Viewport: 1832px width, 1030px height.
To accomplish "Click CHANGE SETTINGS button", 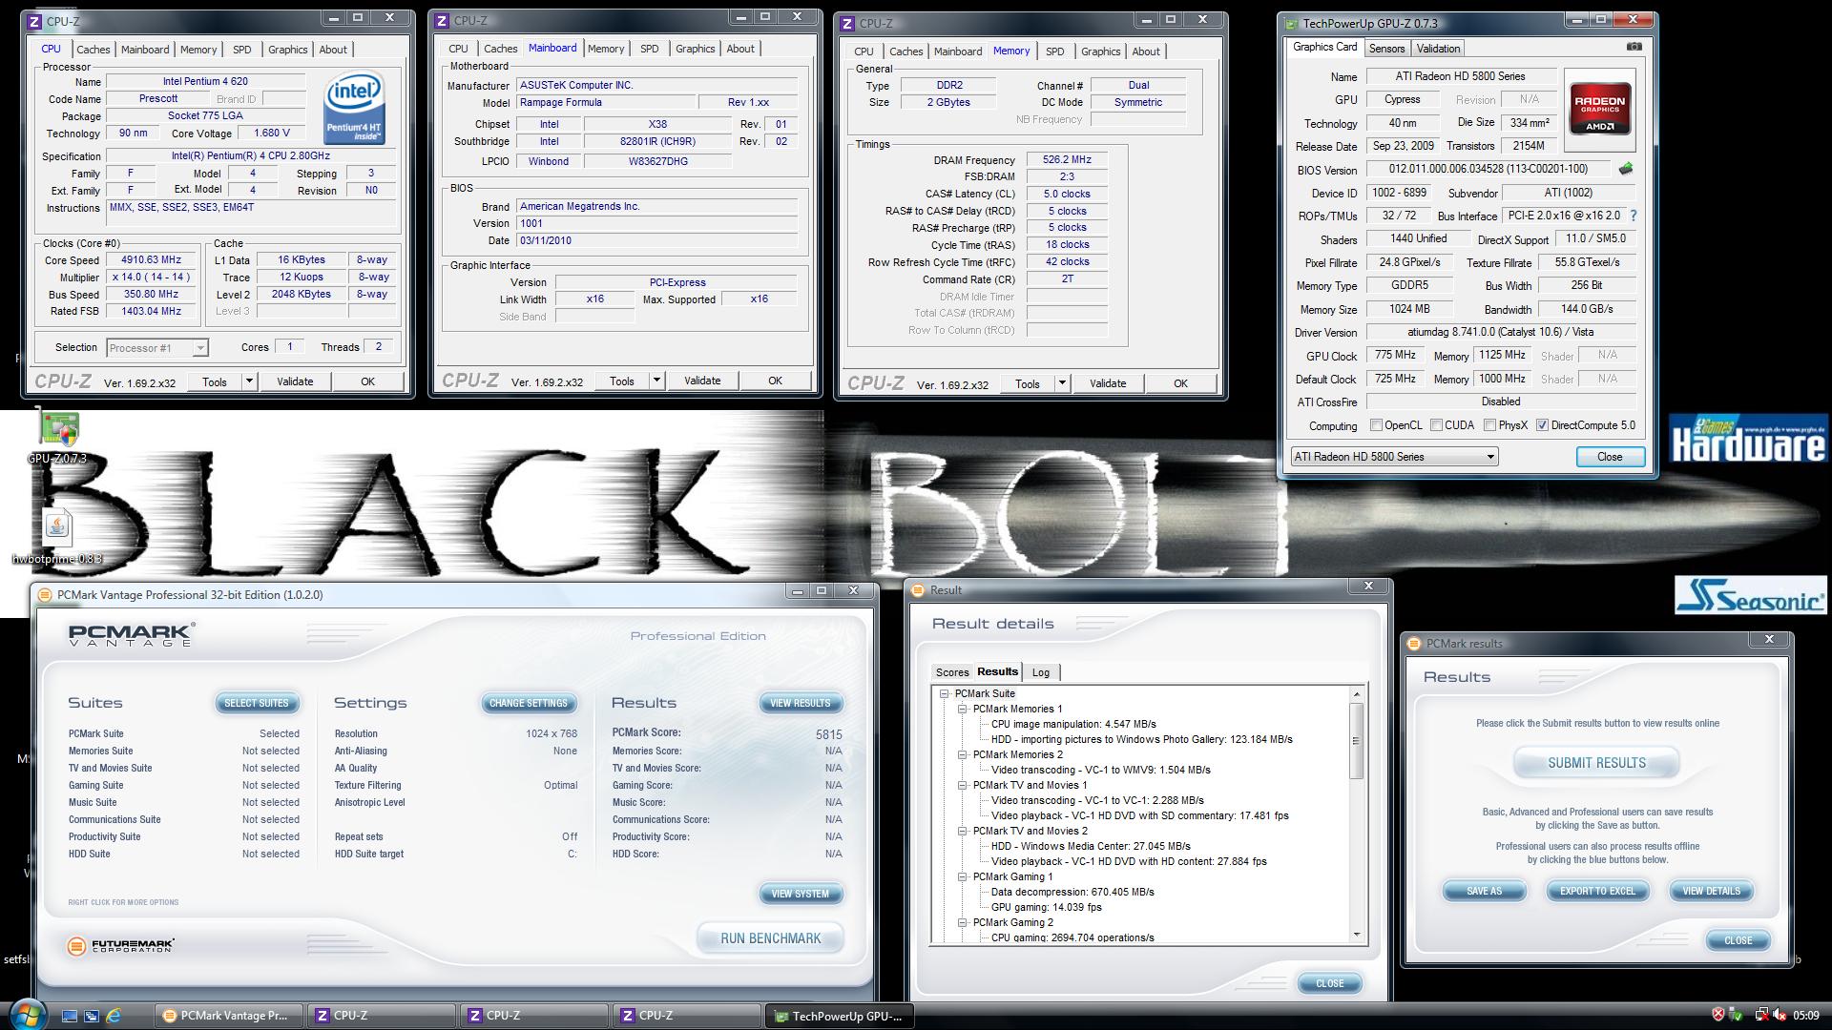I will coord(528,703).
